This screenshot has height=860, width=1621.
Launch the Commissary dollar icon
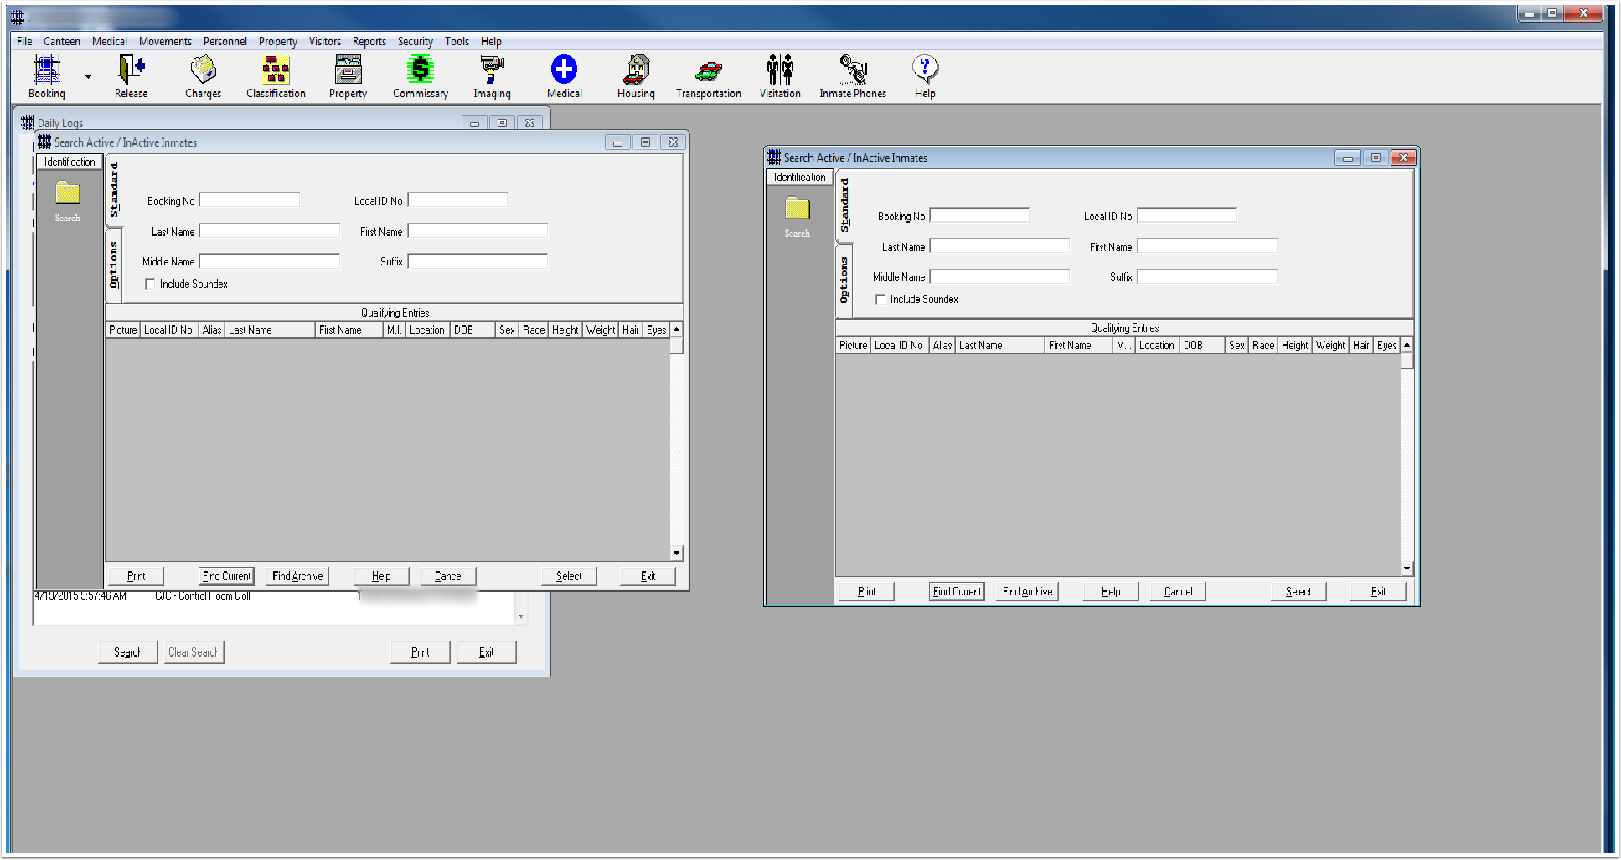[x=420, y=70]
